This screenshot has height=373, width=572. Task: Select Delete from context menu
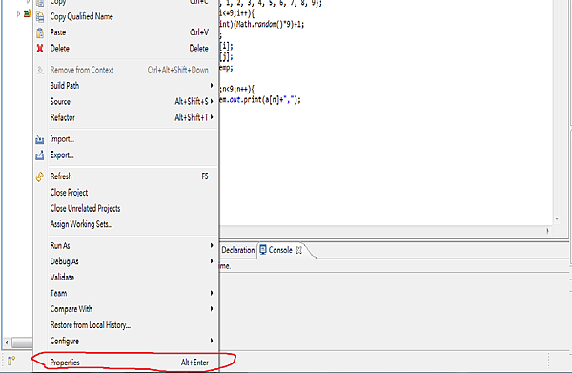click(126, 49)
